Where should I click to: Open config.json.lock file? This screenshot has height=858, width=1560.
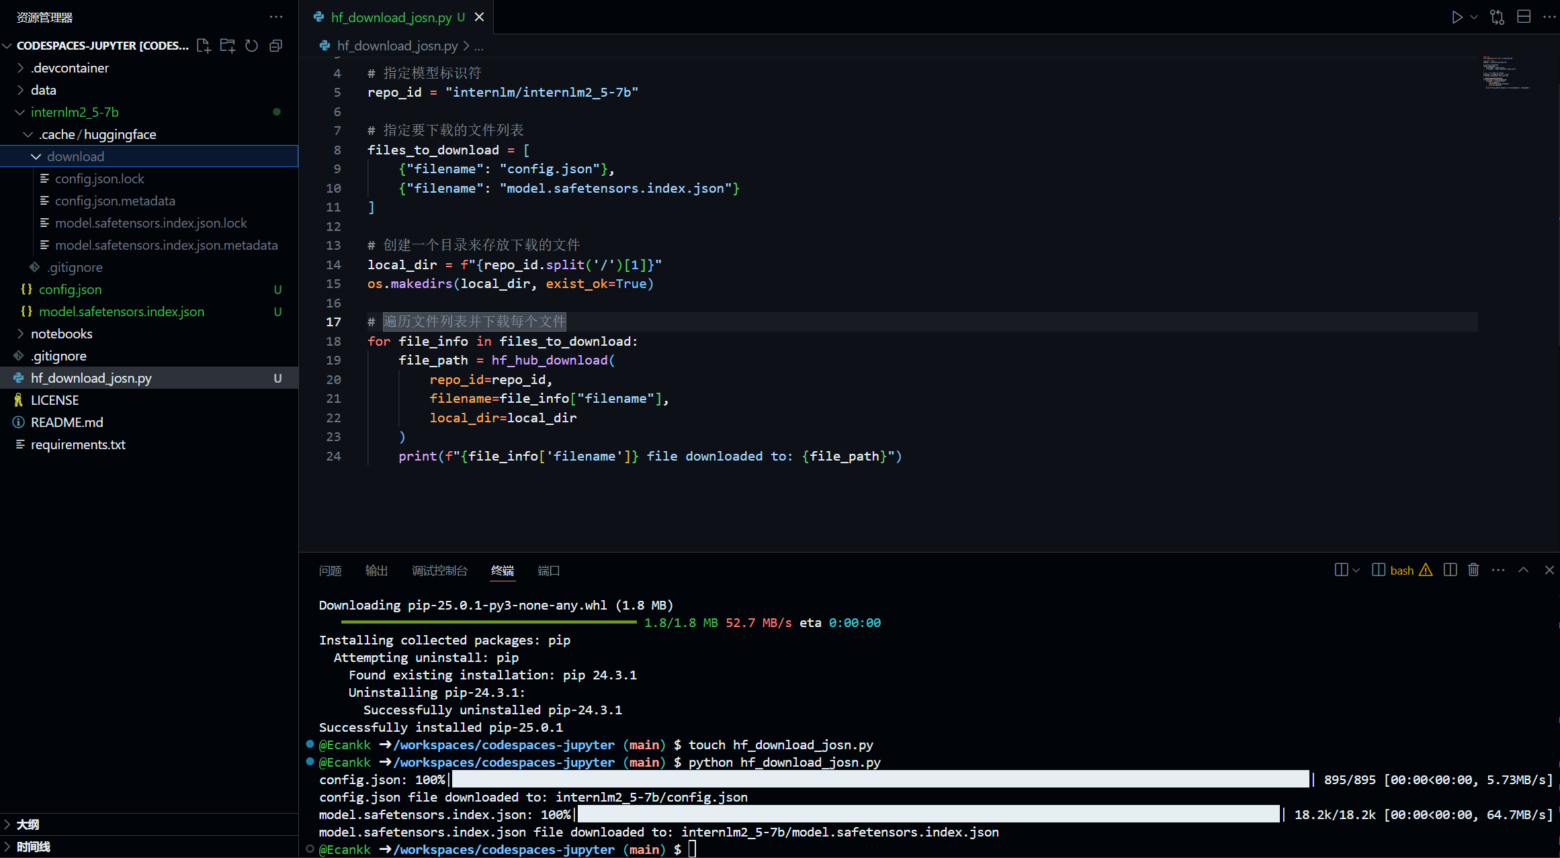tap(149, 179)
